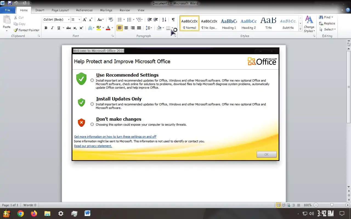The image size is (351, 219).
Task: Open Google Chrome from the taskbar
Action: (x=21, y=214)
